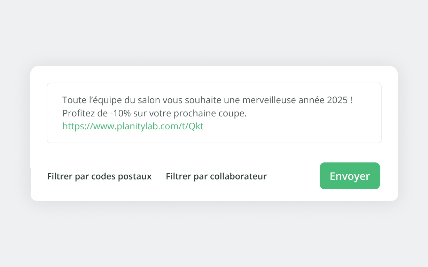The width and height of the screenshot is (428, 267).
Task: Click the "2025" year in message
Action: (x=337, y=100)
